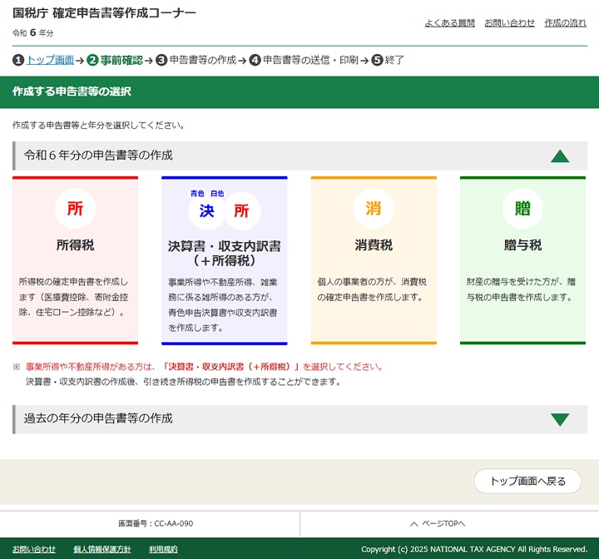Image resolution: width=599 pixels, height=559 pixels.
Task: Click the 作成する申告書等の選択 green banner heading
Action: tap(72, 92)
